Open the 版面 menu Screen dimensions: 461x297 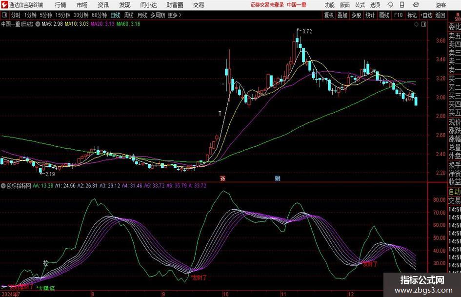pyautogui.click(x=344, y=5)
